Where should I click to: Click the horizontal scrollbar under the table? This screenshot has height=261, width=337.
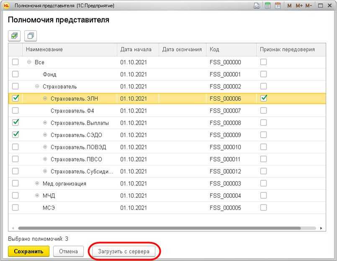pyautogui.click(x=159, y=228)
